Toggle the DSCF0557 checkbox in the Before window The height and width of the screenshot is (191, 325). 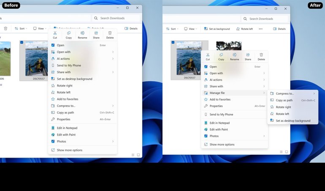coord(22,43)
